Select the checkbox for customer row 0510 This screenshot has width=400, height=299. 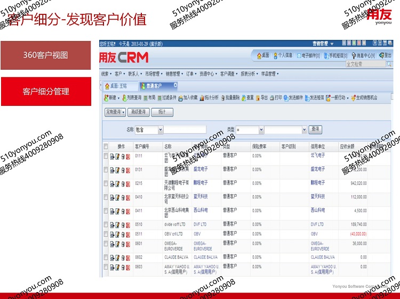(106, 225)
